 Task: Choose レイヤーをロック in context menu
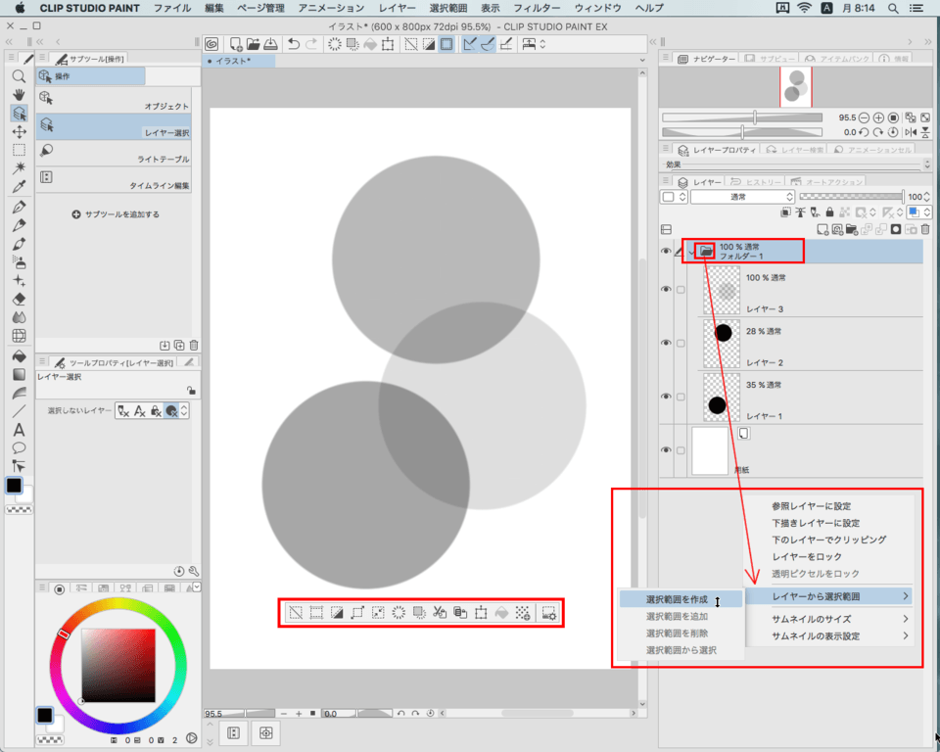[x=807, y=556]
